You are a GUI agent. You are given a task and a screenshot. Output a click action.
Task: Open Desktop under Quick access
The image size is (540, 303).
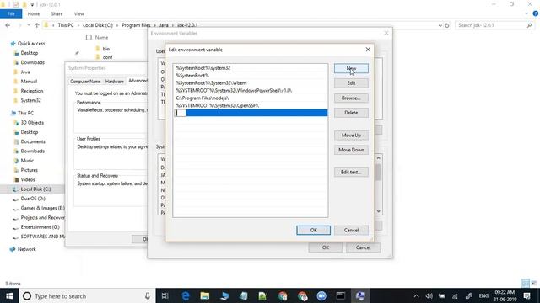(30, 53)
